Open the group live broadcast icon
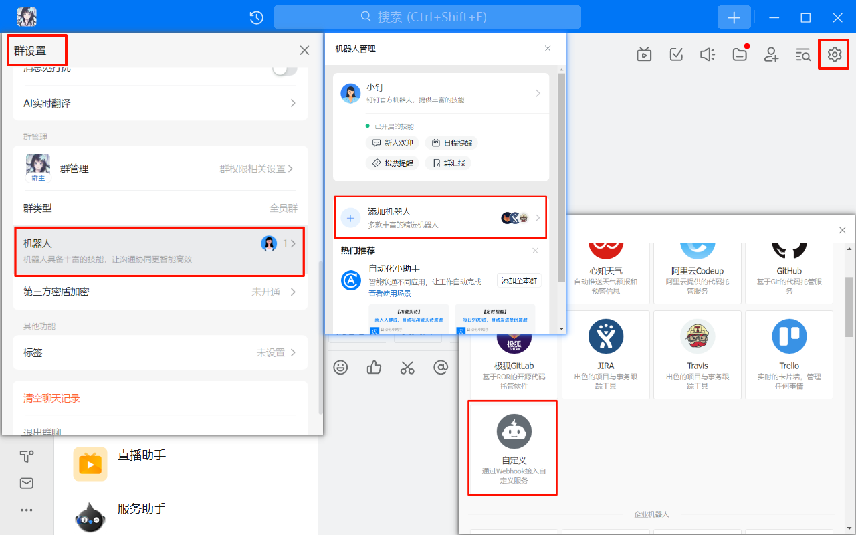Viewport: 856px width, 535px height. point(644,55)
